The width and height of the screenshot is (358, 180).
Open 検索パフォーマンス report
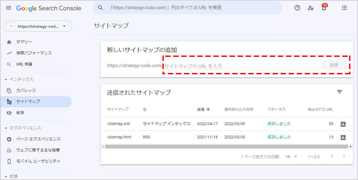tap(34, 53)
